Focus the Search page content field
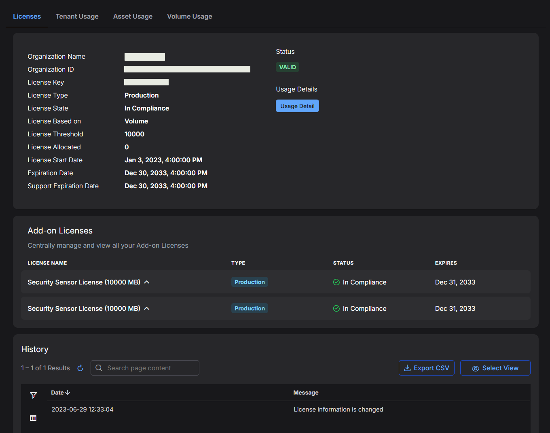Screen dimensions: 550x433 click(145, 368)
